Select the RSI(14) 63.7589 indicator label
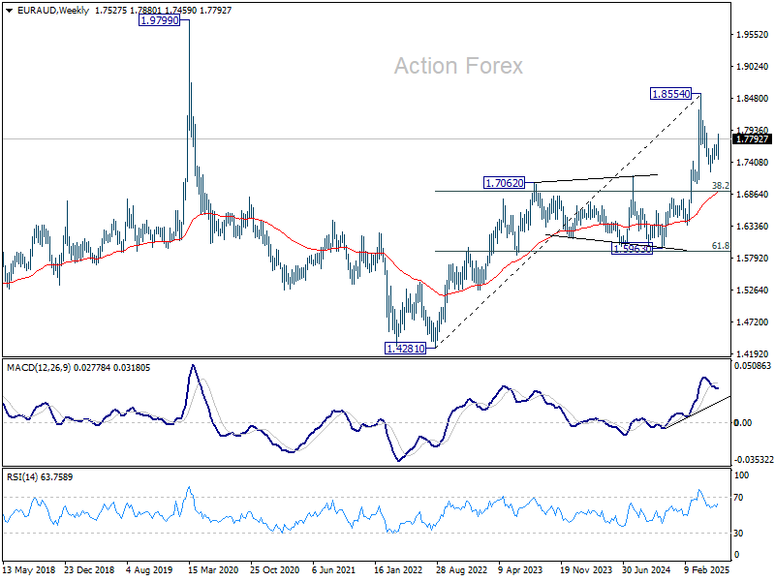This screenshot has height=581, width=775. click(x=40, y=476)
